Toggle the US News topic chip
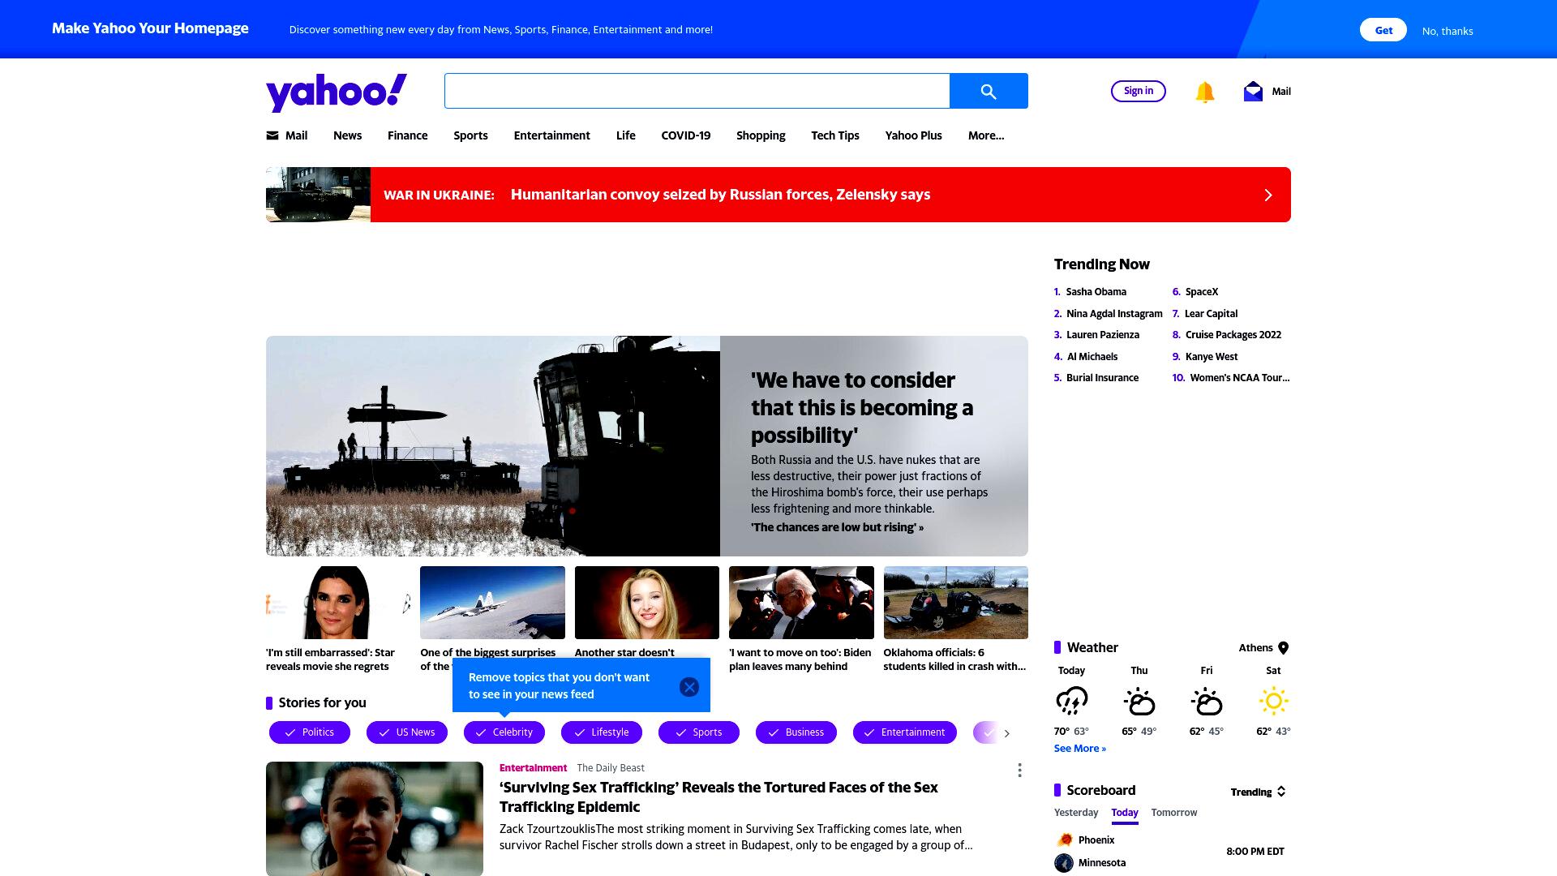1557x876 pixels. 407,732
